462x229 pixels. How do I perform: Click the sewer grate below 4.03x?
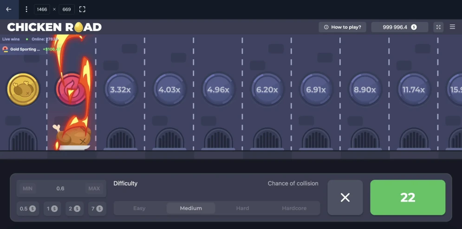click(x=169, y=139)
